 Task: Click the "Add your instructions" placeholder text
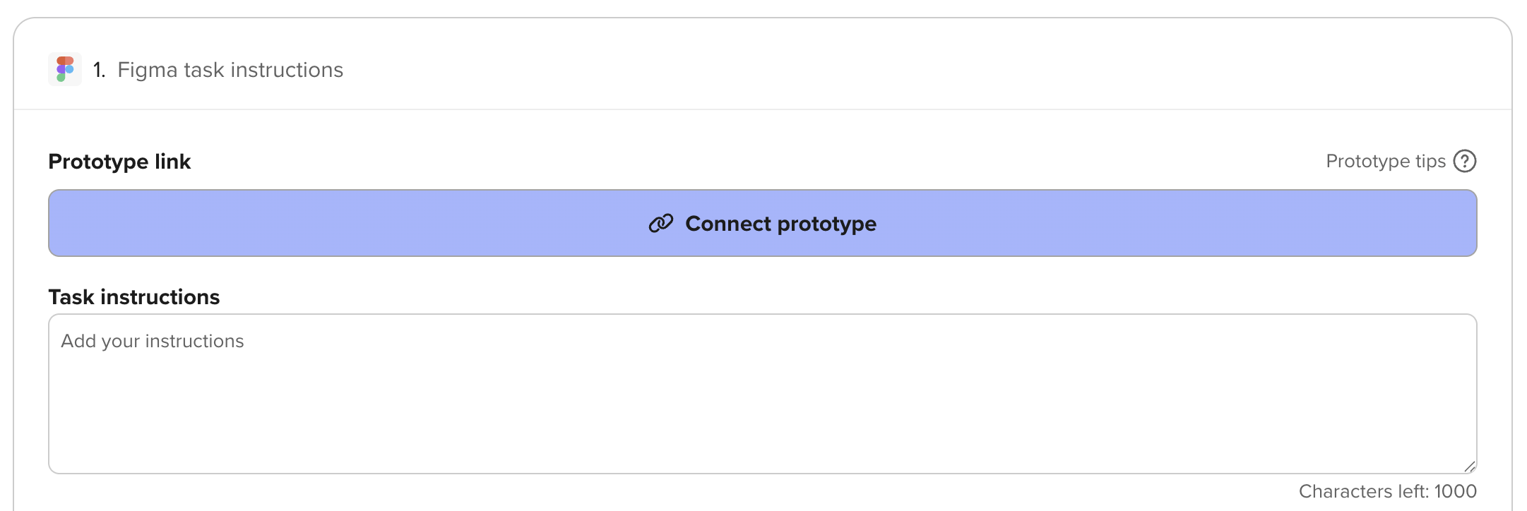153,341
